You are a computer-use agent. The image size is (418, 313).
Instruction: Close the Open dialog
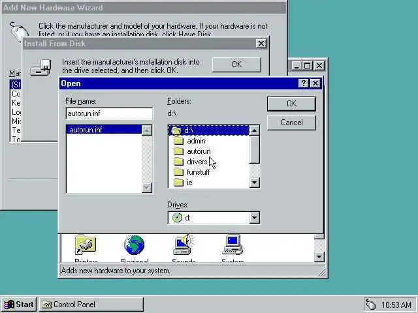pyautogui.click(x=315, y=83)
